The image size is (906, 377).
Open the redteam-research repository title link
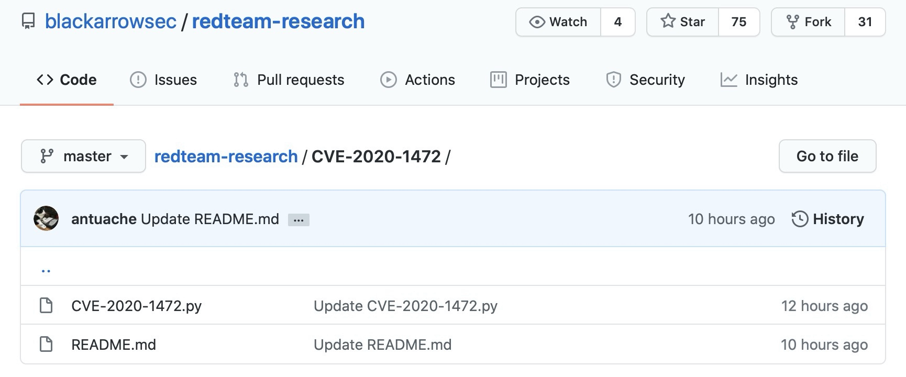pos(278,21)
